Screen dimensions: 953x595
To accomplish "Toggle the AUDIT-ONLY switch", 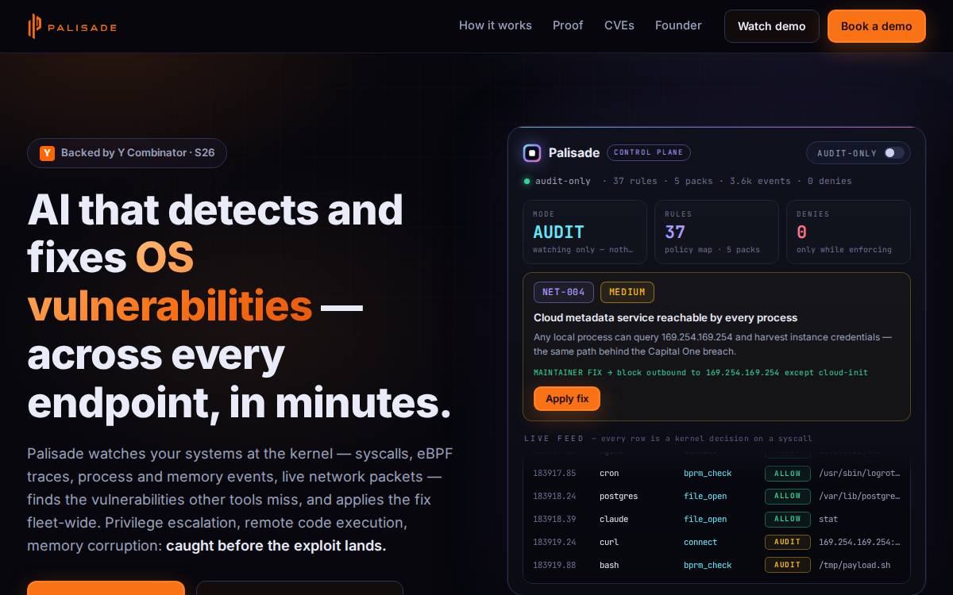I will [x=894, y=153].
